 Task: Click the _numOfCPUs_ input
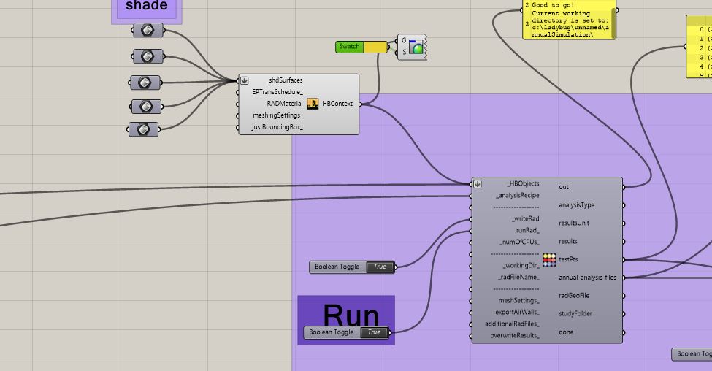pyautogui.click(x=519, y=242)
